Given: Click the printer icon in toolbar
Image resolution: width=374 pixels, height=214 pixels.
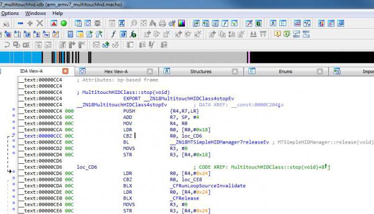Looking at the screenshot, I should [x=162, y=23].
